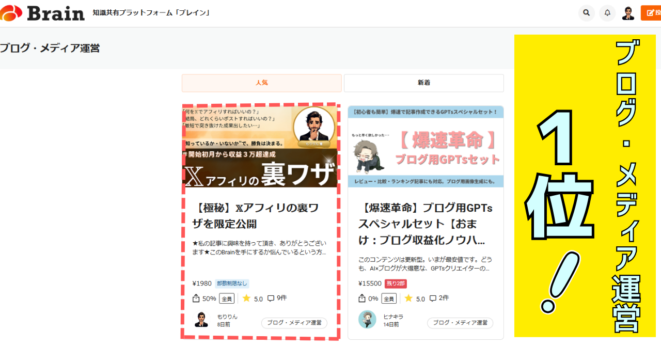The width and height of the screenshot is (661, 346).
Task: Click the ブログ・メディア運営 page heading
Action: (x=50, y=49)
